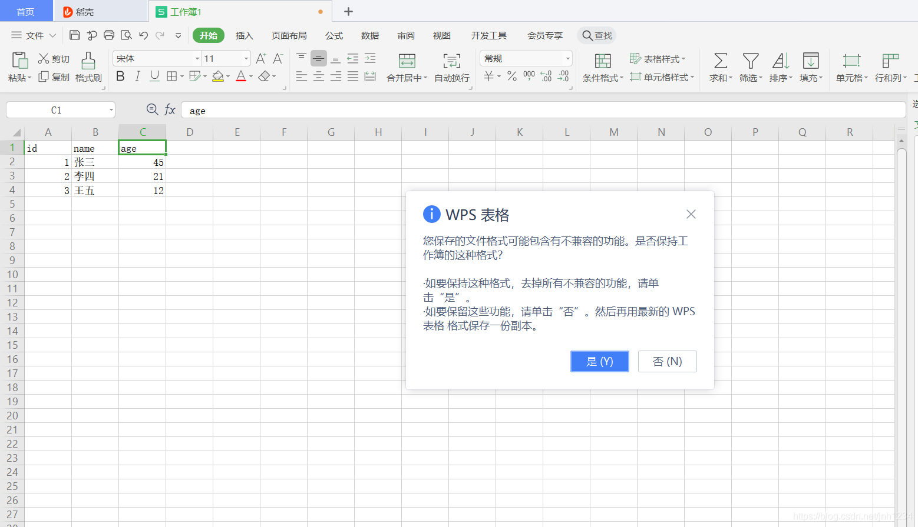
Task: Select cell containing 张三
Action: click(x=95, y=162)
